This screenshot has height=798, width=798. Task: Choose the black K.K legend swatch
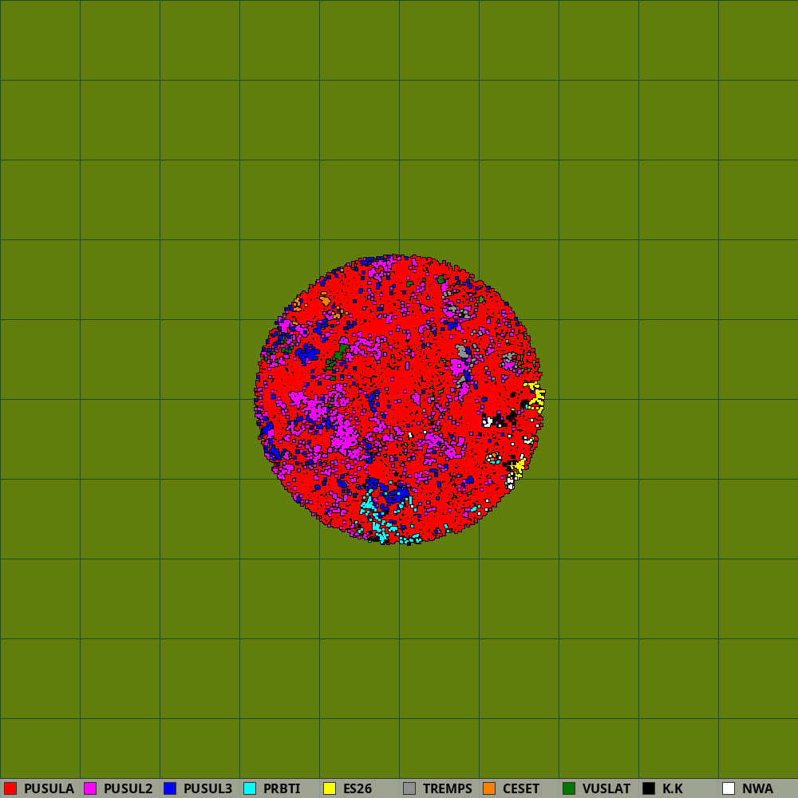click(x=649, y=788)
